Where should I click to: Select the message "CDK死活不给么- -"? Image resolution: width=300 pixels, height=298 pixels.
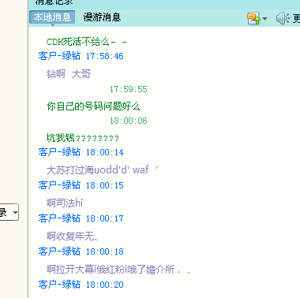point(87,42)
